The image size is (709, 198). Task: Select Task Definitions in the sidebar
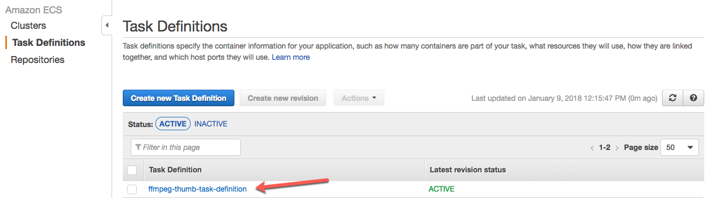coord(49,43)
